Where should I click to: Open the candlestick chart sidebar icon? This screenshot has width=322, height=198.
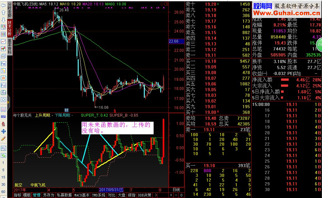click(x=3, y=49)
